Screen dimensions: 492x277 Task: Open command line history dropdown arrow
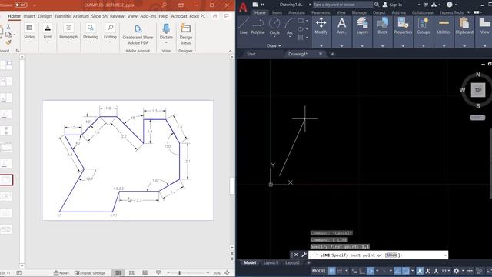point(445,255)
